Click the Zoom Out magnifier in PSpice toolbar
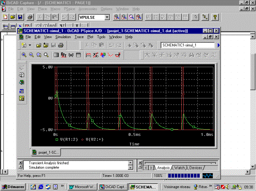 pos(32,55)
